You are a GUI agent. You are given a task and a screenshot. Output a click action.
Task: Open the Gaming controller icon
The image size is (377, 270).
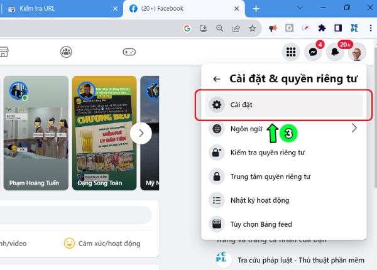pyautogui.click(x=129, y=52)
